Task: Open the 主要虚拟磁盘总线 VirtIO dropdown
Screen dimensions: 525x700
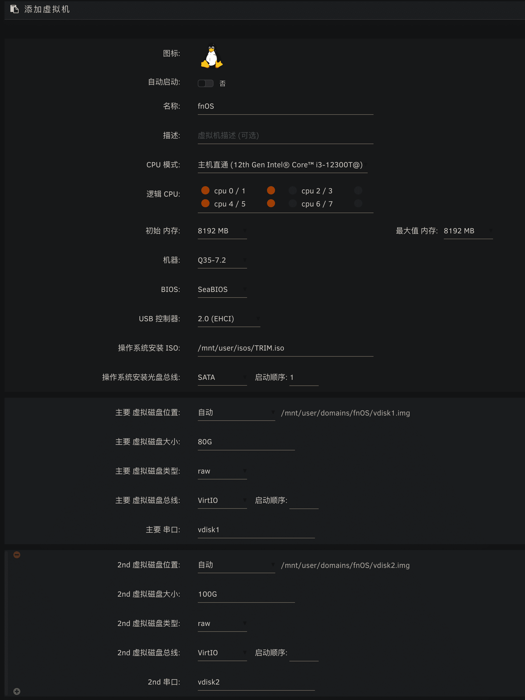Action: (222, 501)
